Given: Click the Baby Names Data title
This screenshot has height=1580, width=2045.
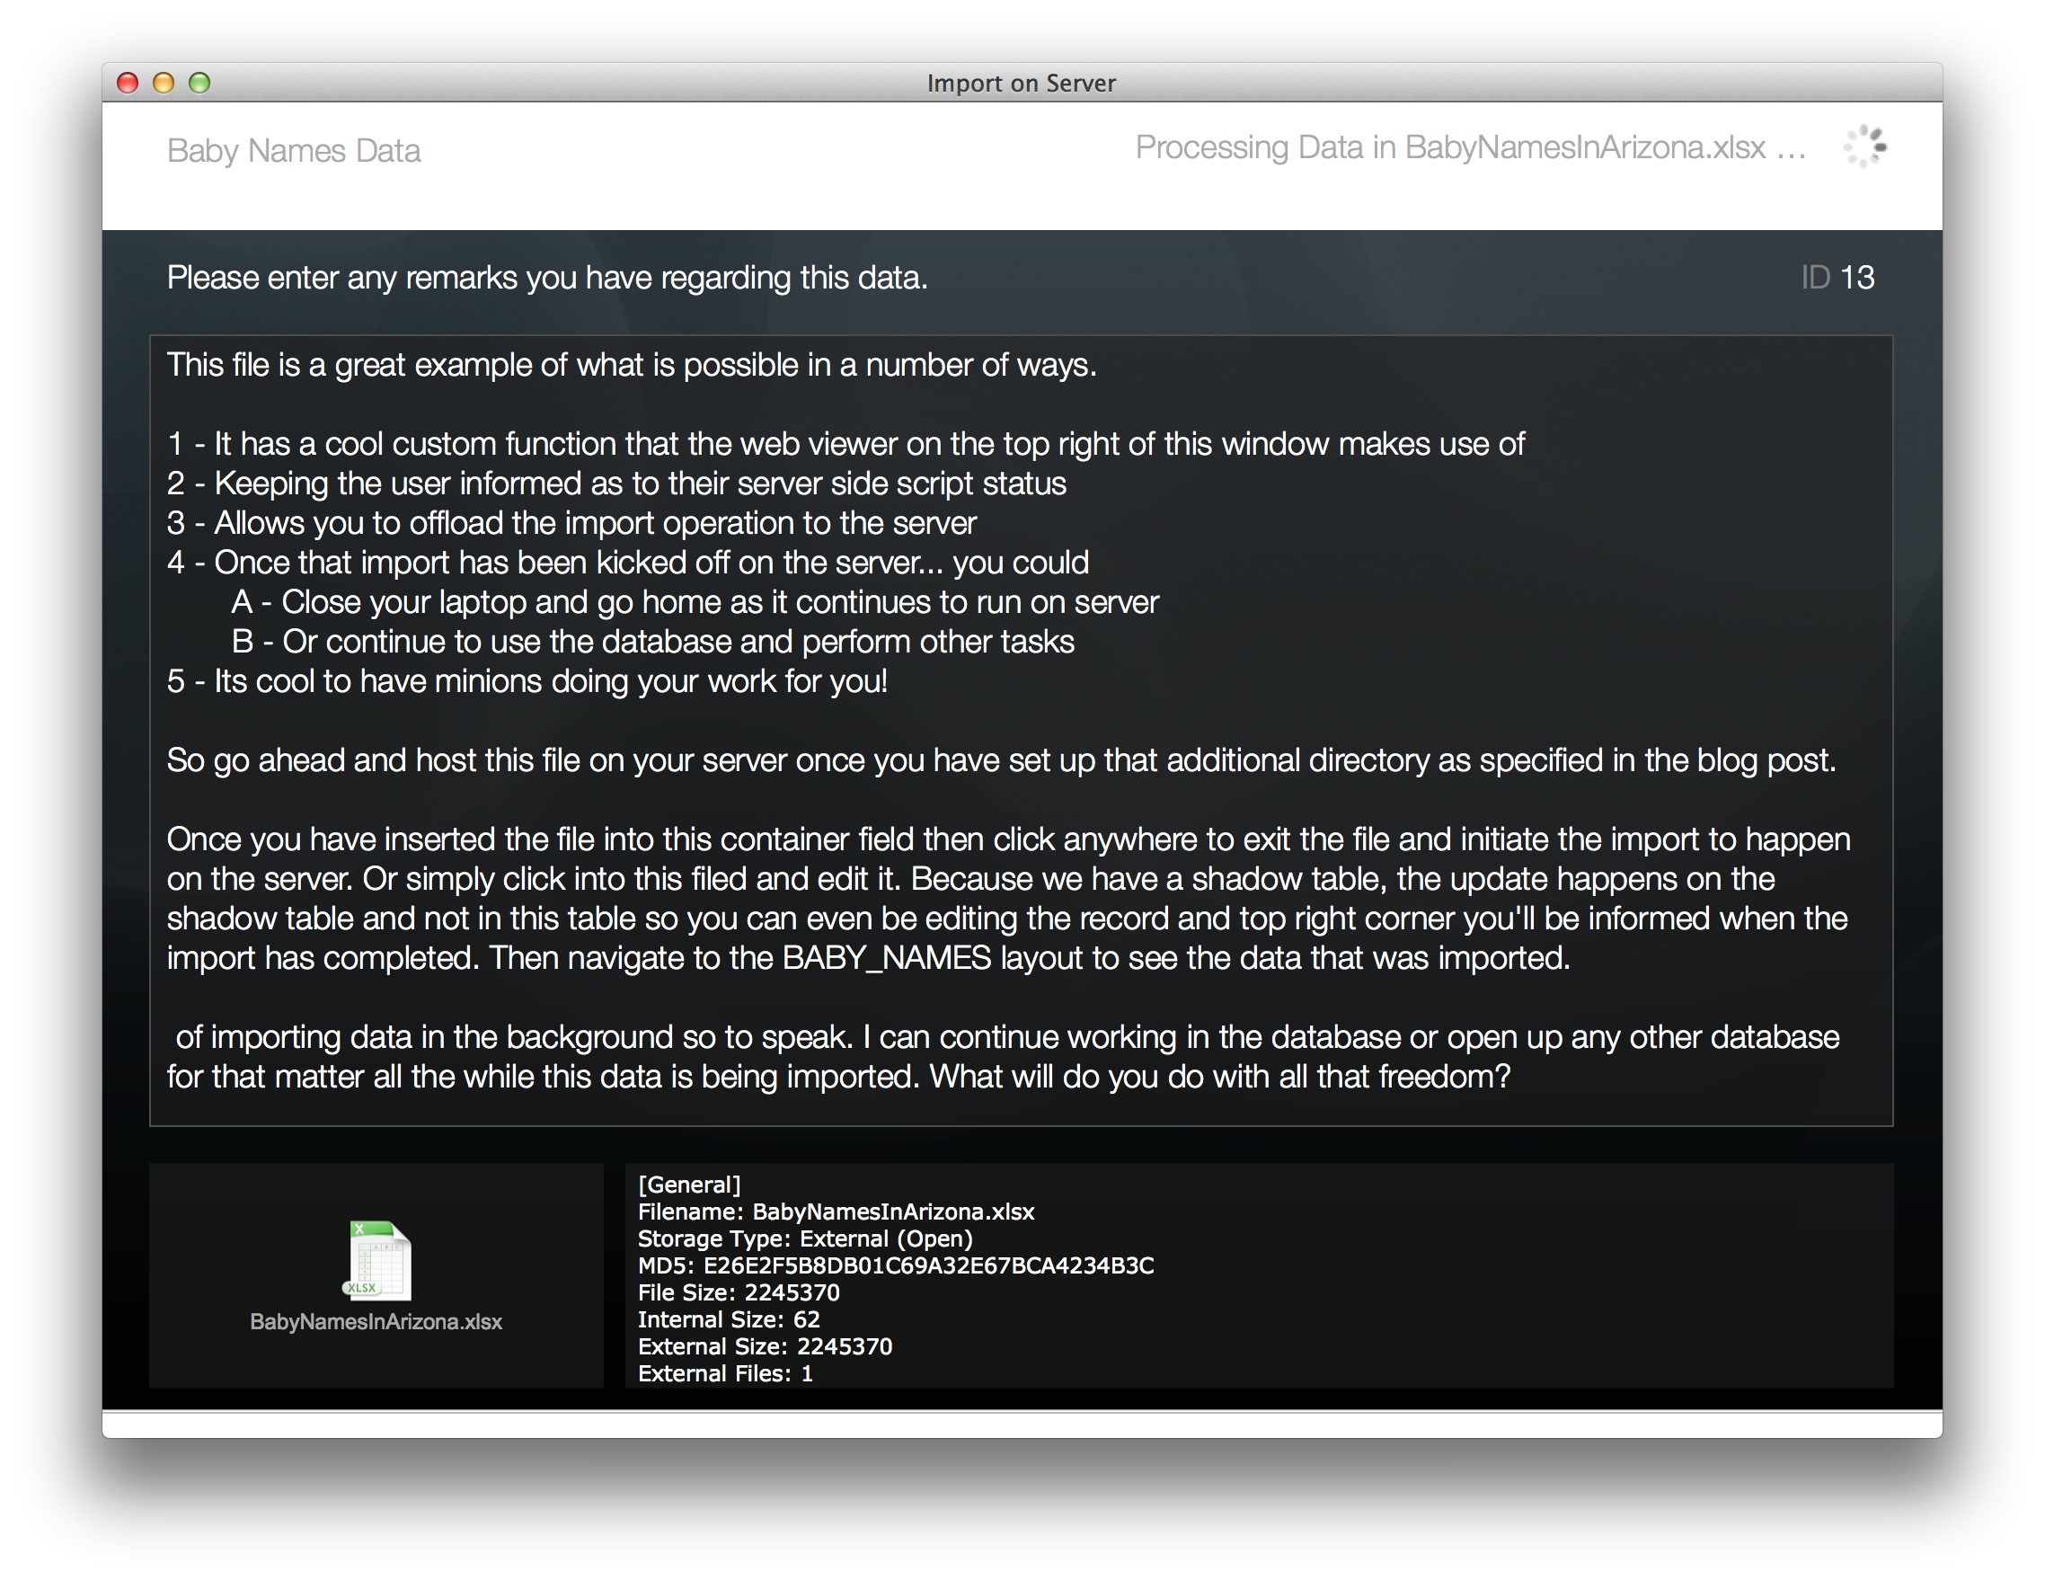Looking at the screenshot, I should click(x=293, y=151).
